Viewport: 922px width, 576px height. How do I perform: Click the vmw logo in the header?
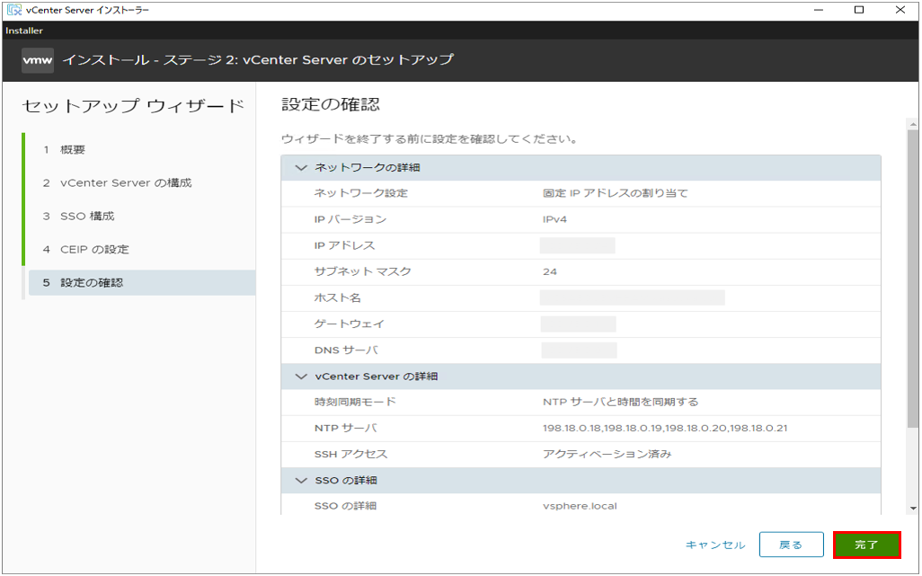pos(38,60)
